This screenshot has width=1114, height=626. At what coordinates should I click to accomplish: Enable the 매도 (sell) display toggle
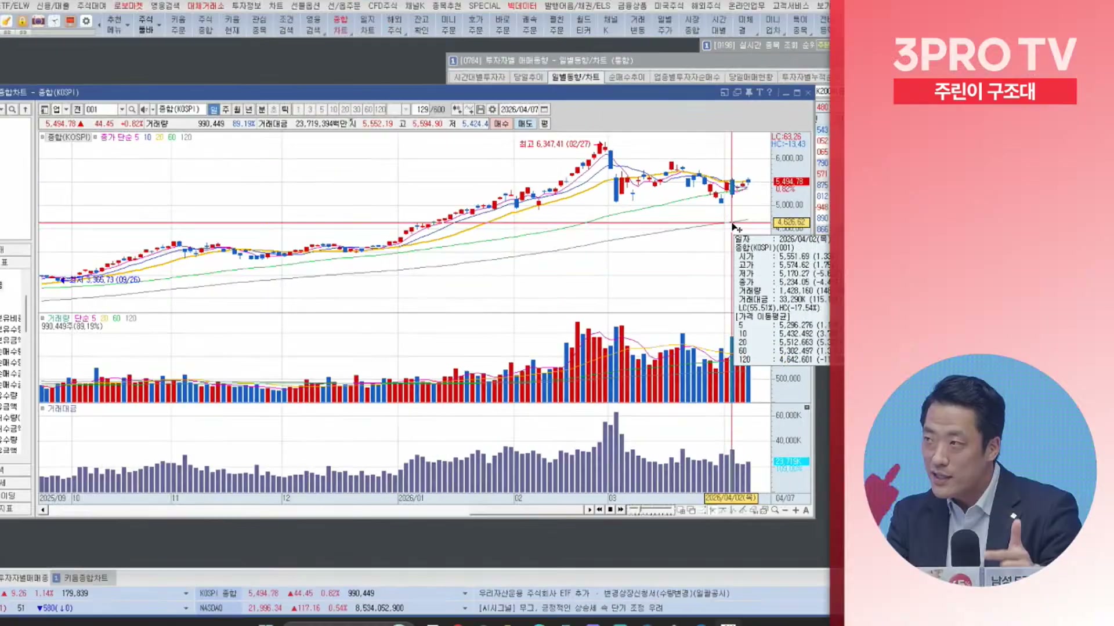coord(524,123)
